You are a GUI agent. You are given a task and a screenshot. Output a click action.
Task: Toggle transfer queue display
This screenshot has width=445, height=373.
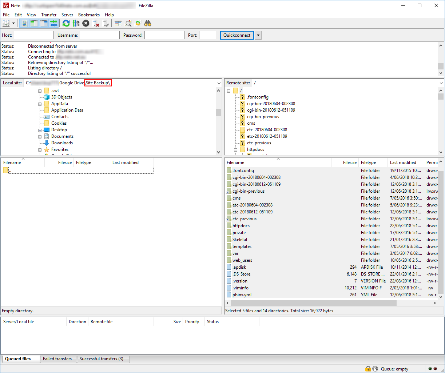54,23
